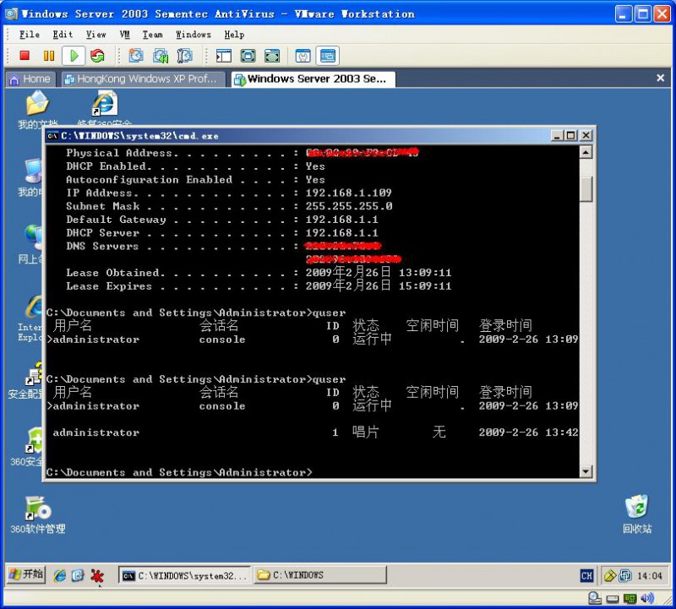The height and width of the screenshot is (609, 676).
Task: Click the C:\WINDOWS folder taskbar button
Action: [x=320, y=575]
